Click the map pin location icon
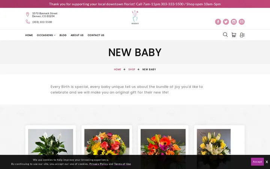Screen dimensions: 270x169 pos(27,14)
